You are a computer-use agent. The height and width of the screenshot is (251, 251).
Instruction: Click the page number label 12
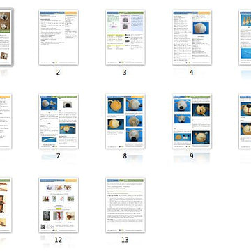[58, 240]
